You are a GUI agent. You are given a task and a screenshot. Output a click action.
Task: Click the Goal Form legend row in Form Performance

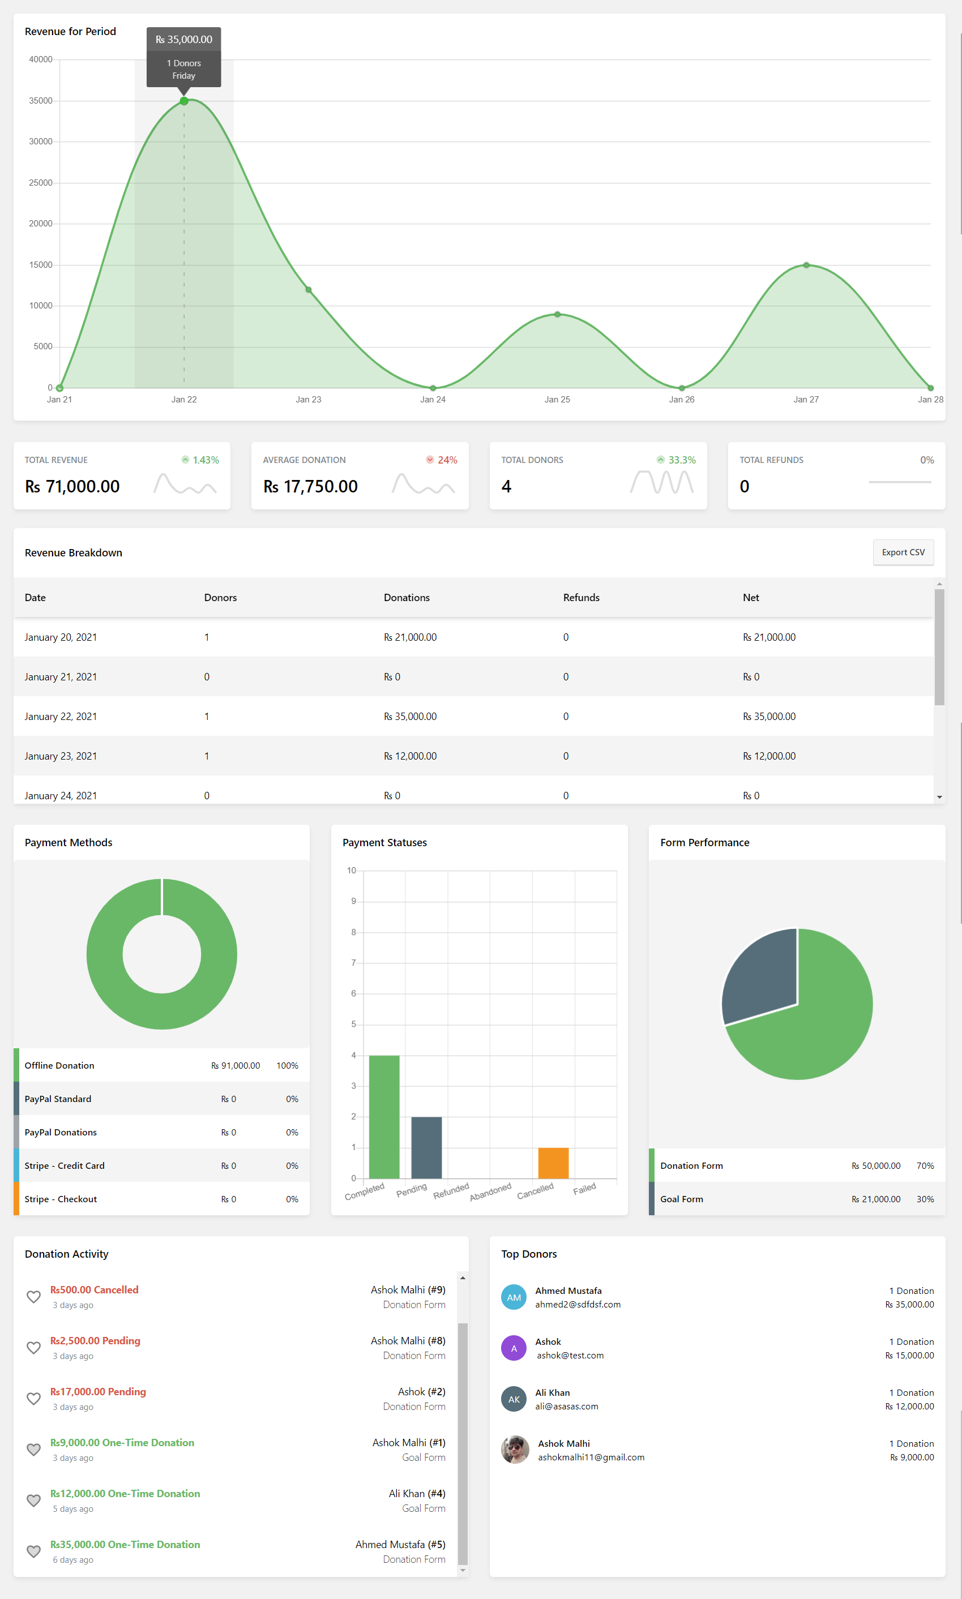(796, 1199)
